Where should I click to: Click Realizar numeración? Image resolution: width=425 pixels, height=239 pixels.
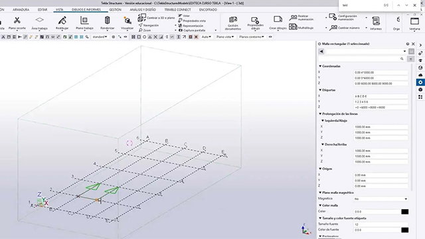(x=301, y=18)
